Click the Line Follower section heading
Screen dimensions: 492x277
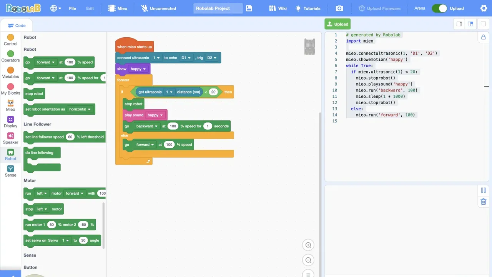tap(37, 124)
